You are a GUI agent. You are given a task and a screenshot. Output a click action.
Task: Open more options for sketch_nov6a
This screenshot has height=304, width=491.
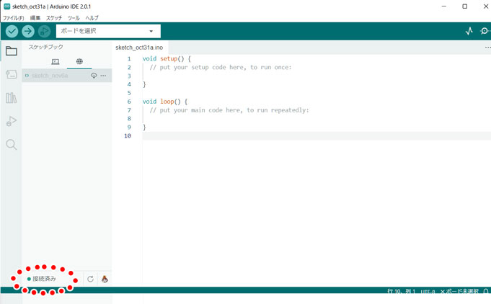(103, 76)
